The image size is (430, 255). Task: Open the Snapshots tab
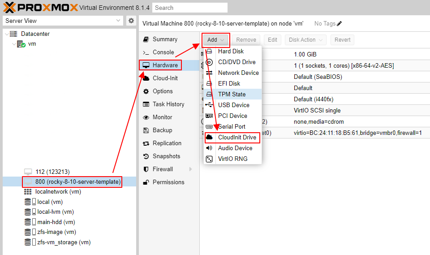tap(169, 156)
